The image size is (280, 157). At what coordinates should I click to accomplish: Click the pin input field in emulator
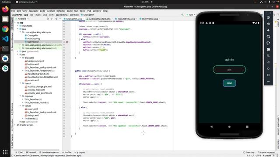point(229,70)
